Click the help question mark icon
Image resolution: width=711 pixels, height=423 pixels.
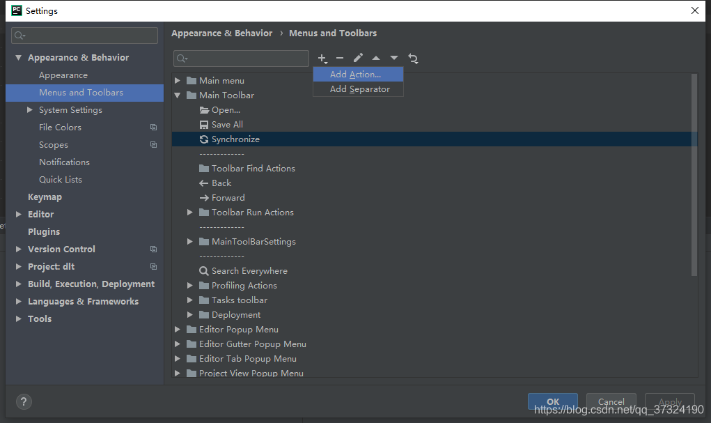coord(24,401)
